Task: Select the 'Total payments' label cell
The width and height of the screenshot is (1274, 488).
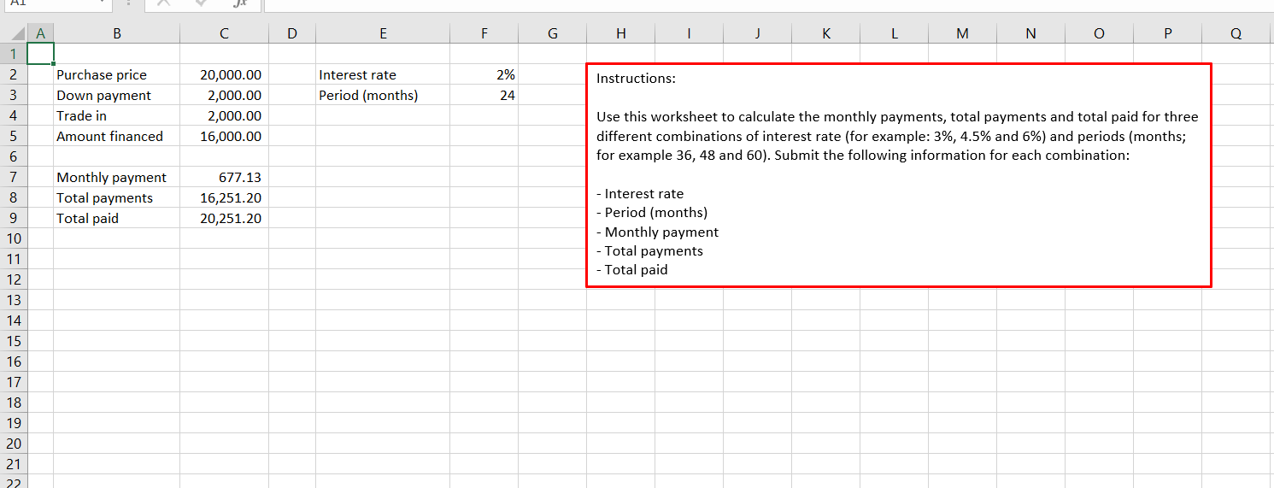Action: coord(117,197)
